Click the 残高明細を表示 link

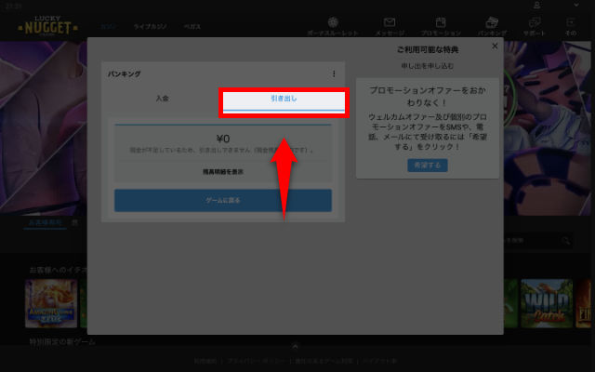(222, 171)
